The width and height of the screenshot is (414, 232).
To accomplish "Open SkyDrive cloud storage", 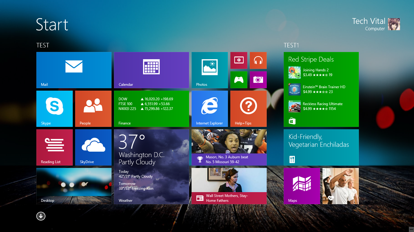I will point(93,147).
